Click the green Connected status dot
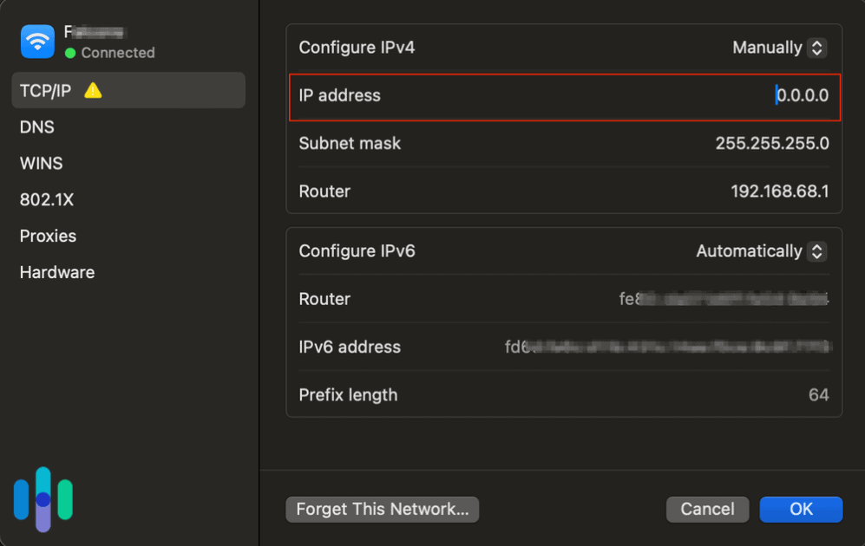This screenshot has width=865, height=546. [73, 53]
